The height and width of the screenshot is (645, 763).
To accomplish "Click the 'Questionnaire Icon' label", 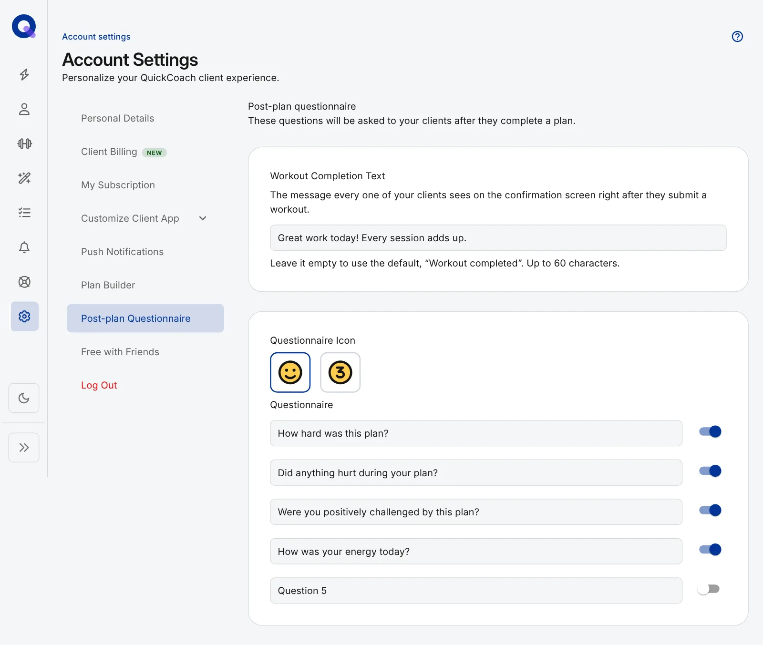I will (x=313, y=340).
